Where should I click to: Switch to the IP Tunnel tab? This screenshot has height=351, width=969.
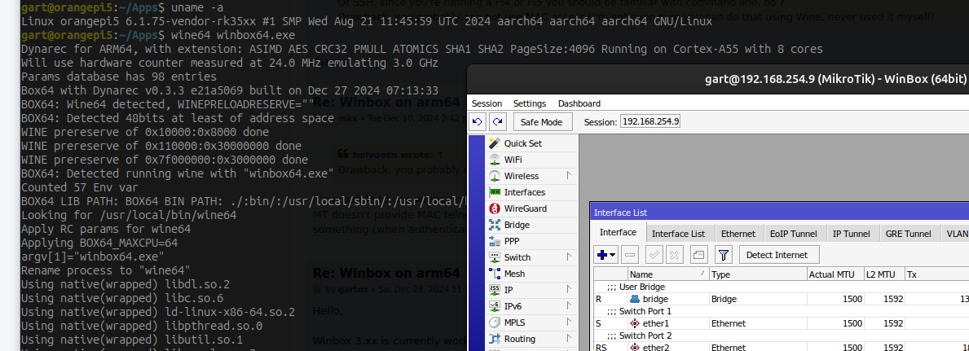pyautogui.click(x=851, y=234)
